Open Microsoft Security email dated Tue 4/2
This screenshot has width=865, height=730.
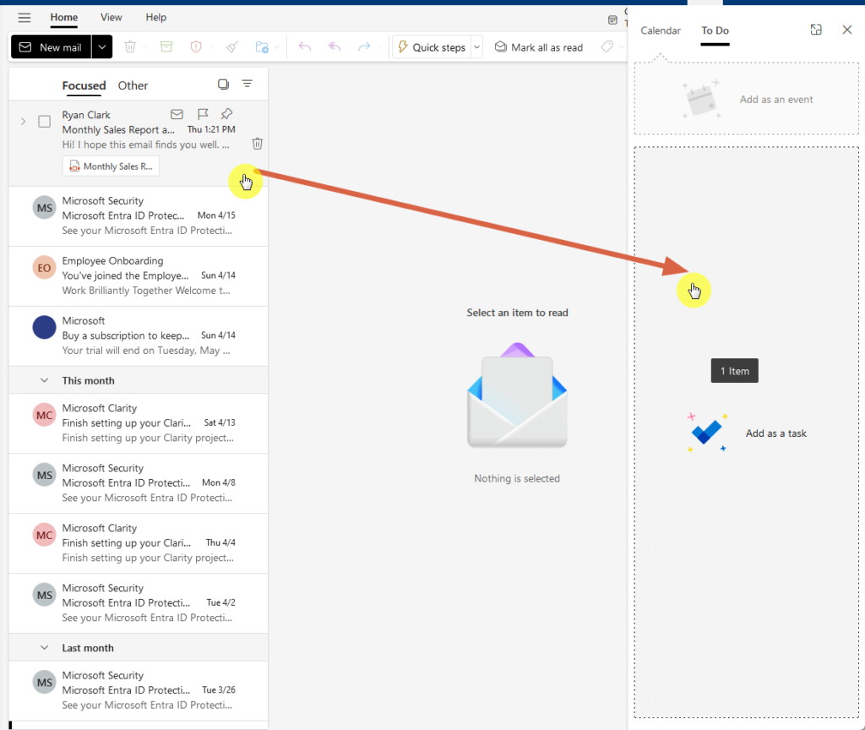click(139, 603)
